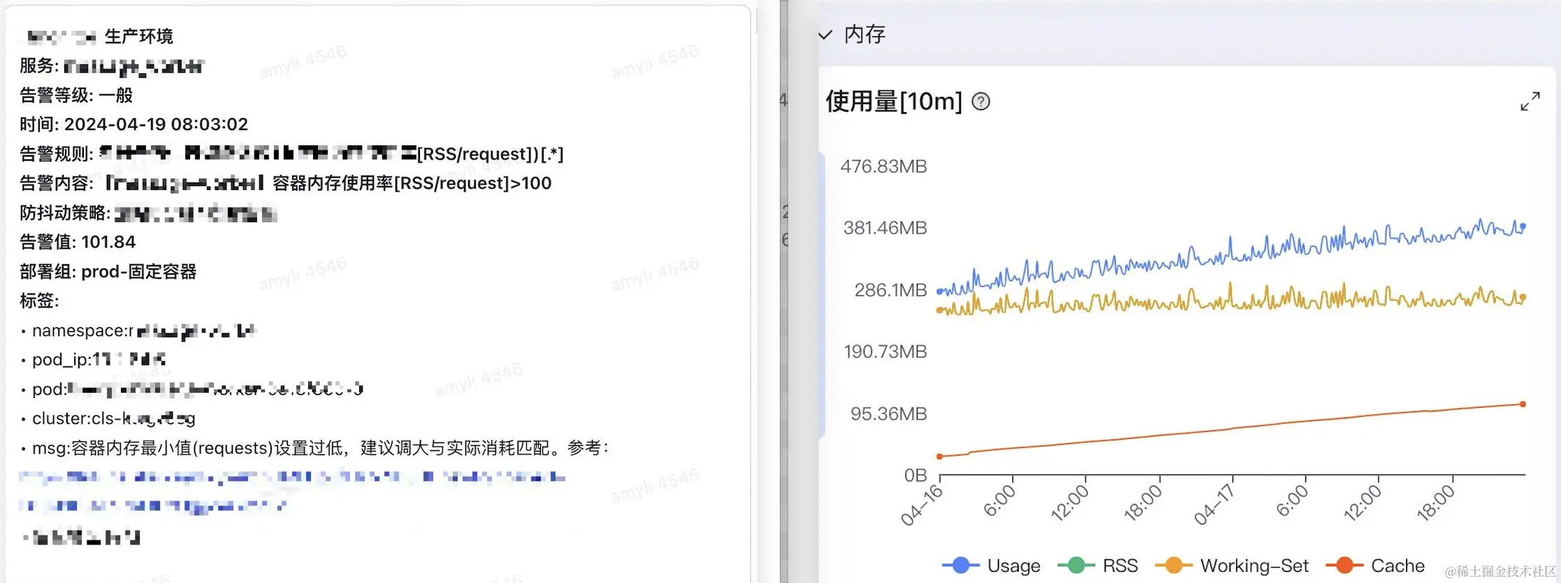Click the 部署组: prod-固定容器 line

click(108, 271)
